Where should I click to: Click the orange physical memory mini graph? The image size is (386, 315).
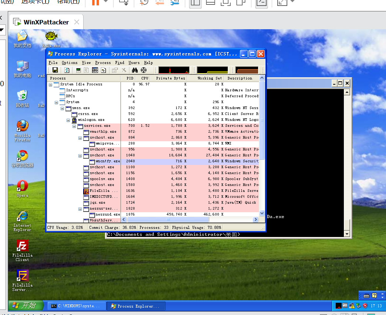pyautogui.click(x=247, y=70)
